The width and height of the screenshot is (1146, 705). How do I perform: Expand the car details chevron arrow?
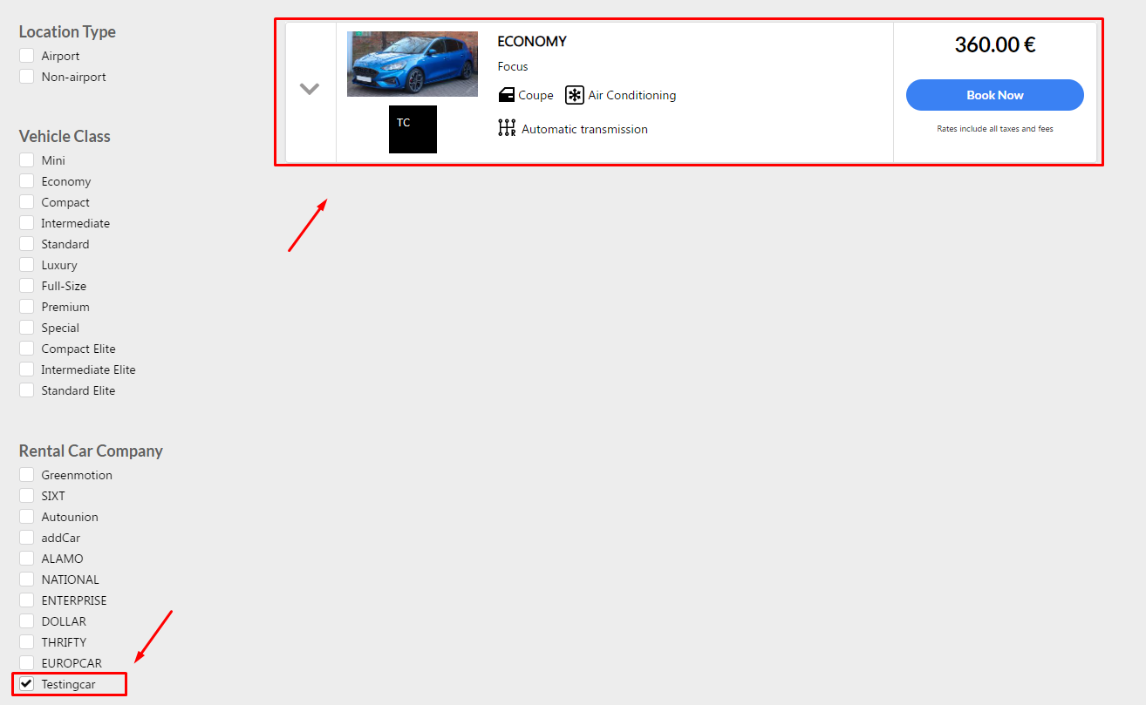click(x=310, y=89)
